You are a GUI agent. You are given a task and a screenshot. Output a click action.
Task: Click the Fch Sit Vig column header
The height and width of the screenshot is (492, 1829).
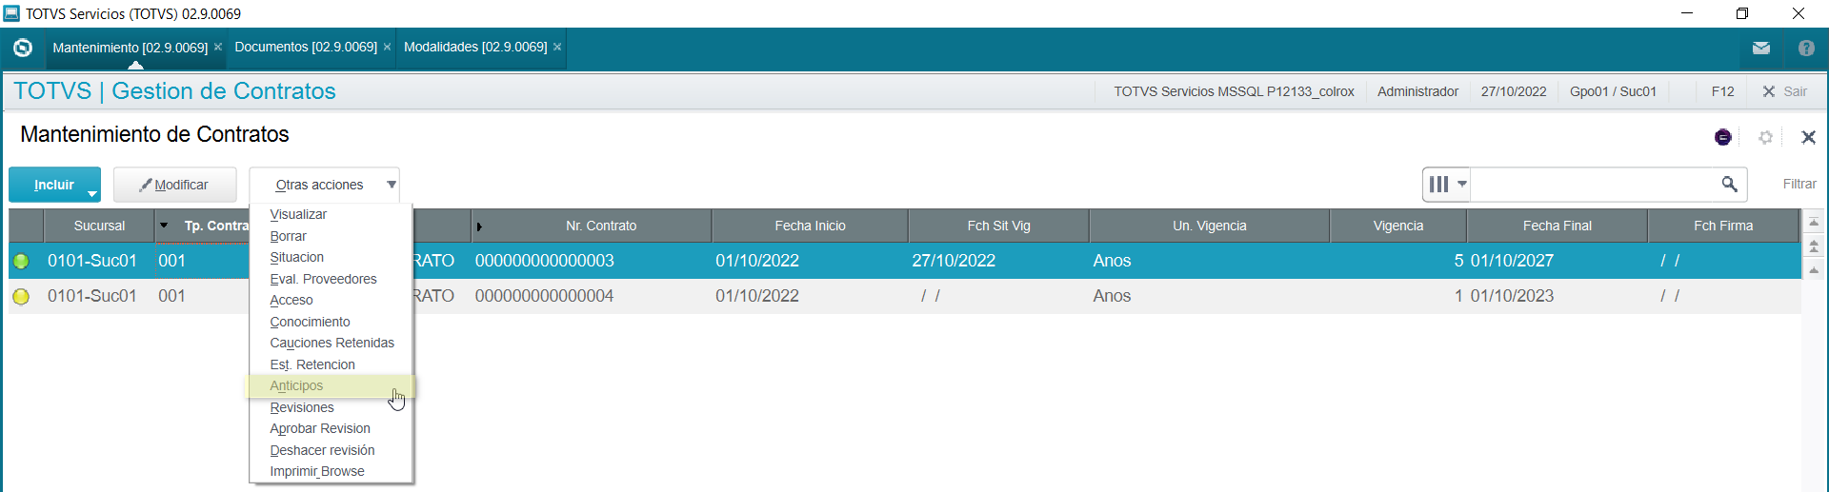pos(998,226)
